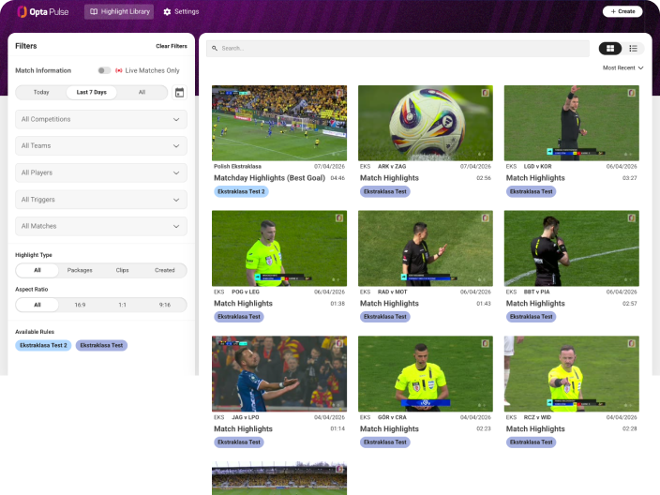The image size is (660, 495).
Task: Click Opta badge on LGD v KOR thumbnail
Action: [x=631, y=93]
